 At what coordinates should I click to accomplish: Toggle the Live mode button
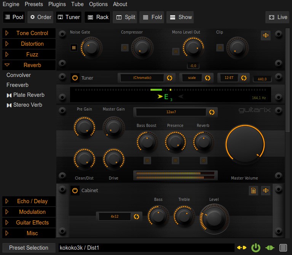[x=278, y=17]
